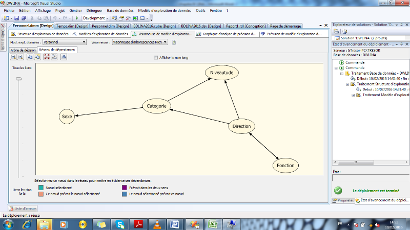The width and height of the screenshot is (410, 230).
Task: Click the Cut scissors icon
Action: [32, 18]
